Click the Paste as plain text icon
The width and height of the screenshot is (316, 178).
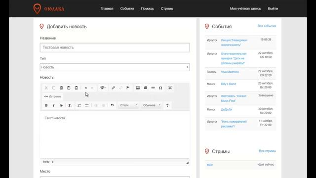point(69,88)
